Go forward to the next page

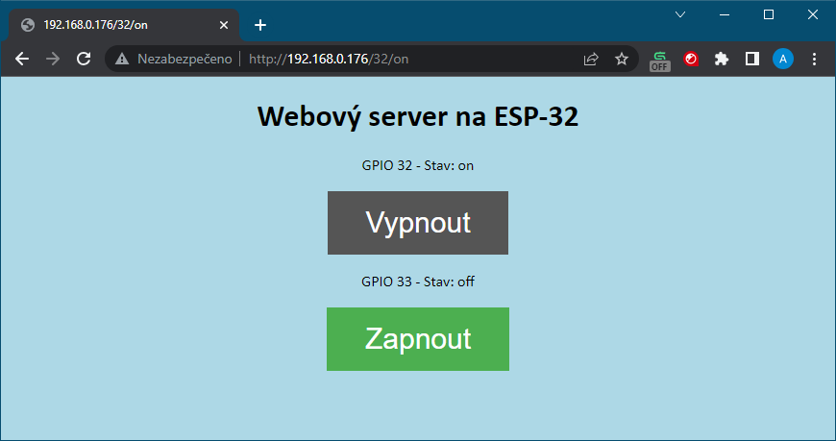[x=53, y=59]
